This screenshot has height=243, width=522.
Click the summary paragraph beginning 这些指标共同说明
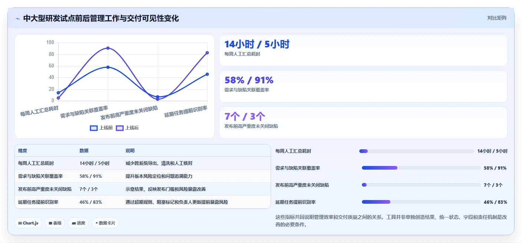[391, 221]
